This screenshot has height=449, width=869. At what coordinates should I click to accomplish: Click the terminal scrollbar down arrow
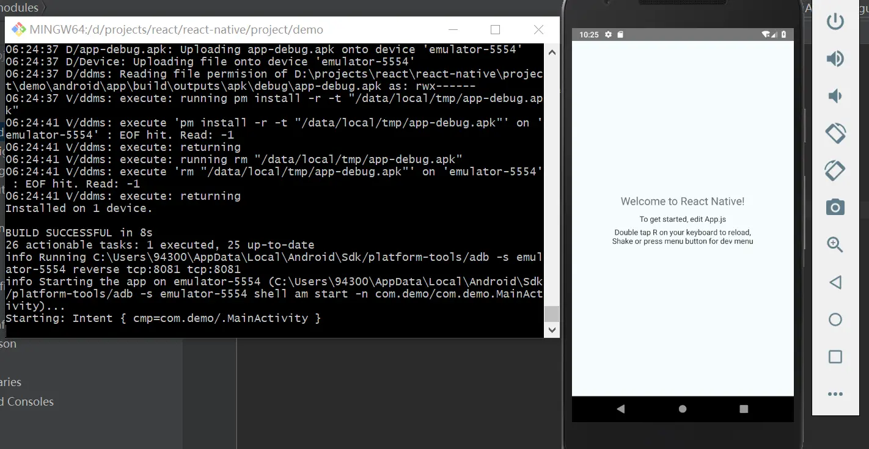[x=552, y=330]
